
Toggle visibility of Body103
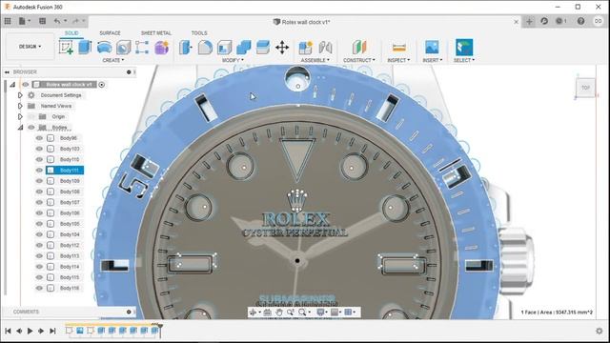39,149
